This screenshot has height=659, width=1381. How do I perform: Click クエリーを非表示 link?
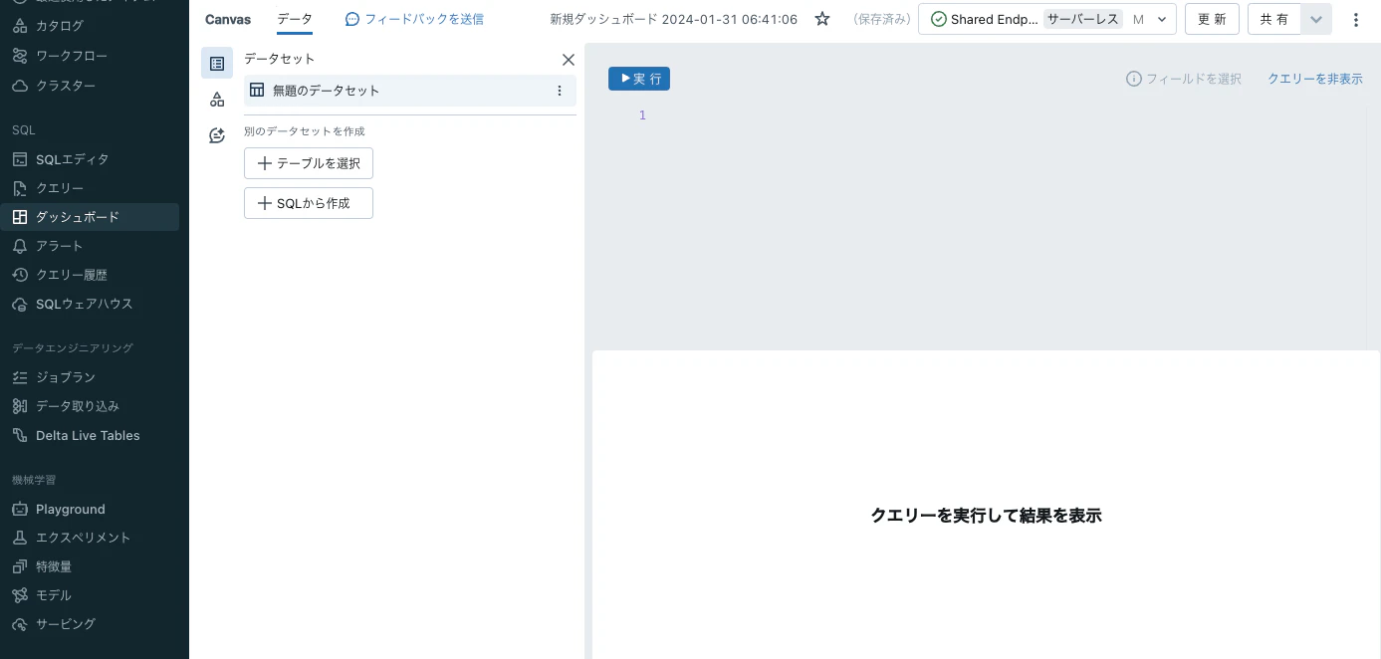(x=1314, y=79)
